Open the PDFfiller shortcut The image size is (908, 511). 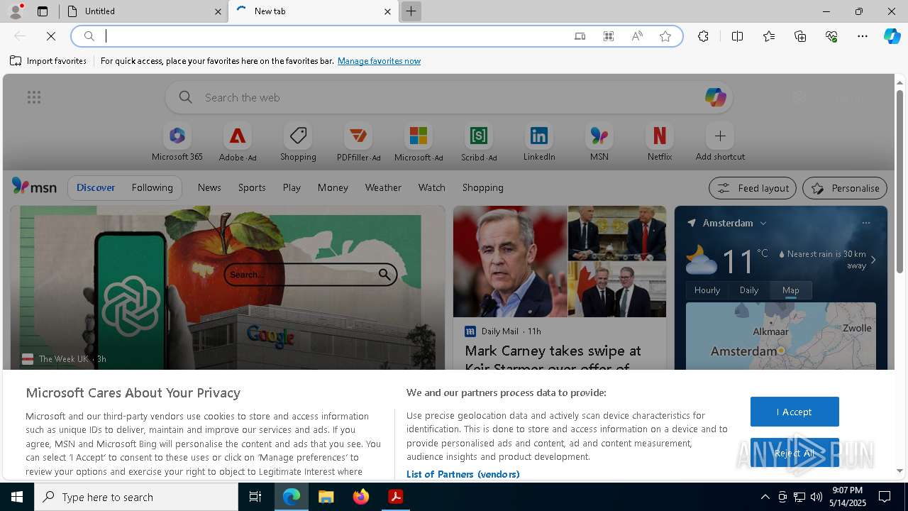[x=358, y=142]
